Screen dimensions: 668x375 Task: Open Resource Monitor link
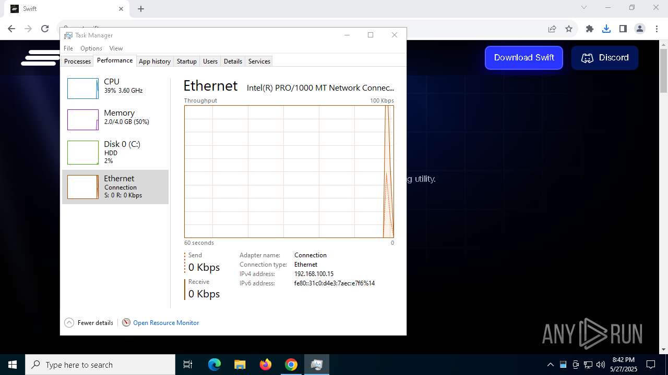[x=166, y=323]
